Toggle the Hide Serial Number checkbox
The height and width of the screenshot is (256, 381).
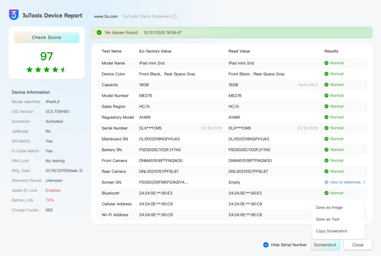(x=266, y=245)
